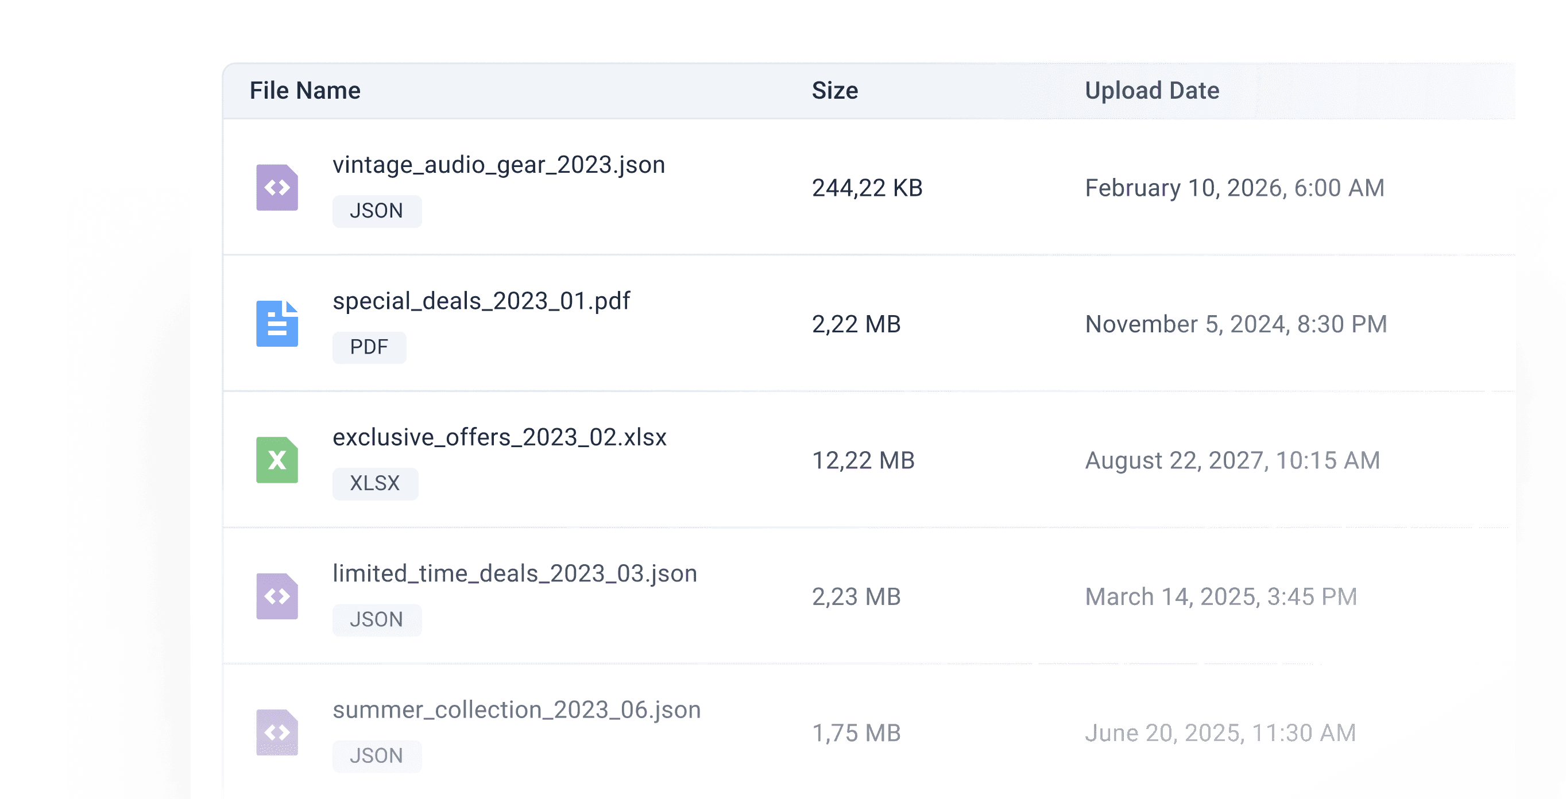Click the JSON tag under limited_time_deals
The width and height of the screenshot is (1566, 799).
pos(376,619)
